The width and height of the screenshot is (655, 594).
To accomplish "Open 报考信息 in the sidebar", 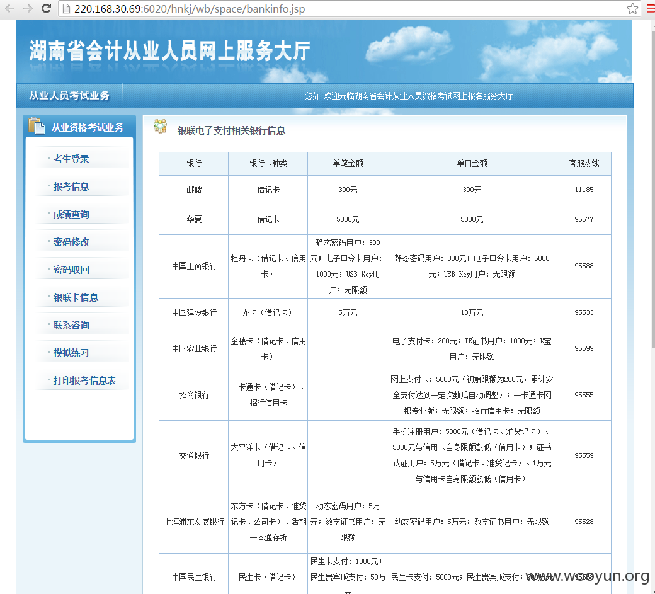I will point(71,186).
